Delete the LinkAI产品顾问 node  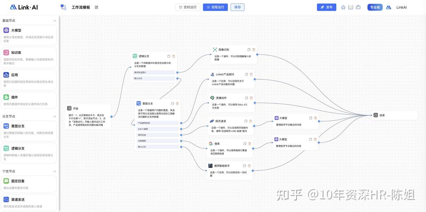pos(251,74)
